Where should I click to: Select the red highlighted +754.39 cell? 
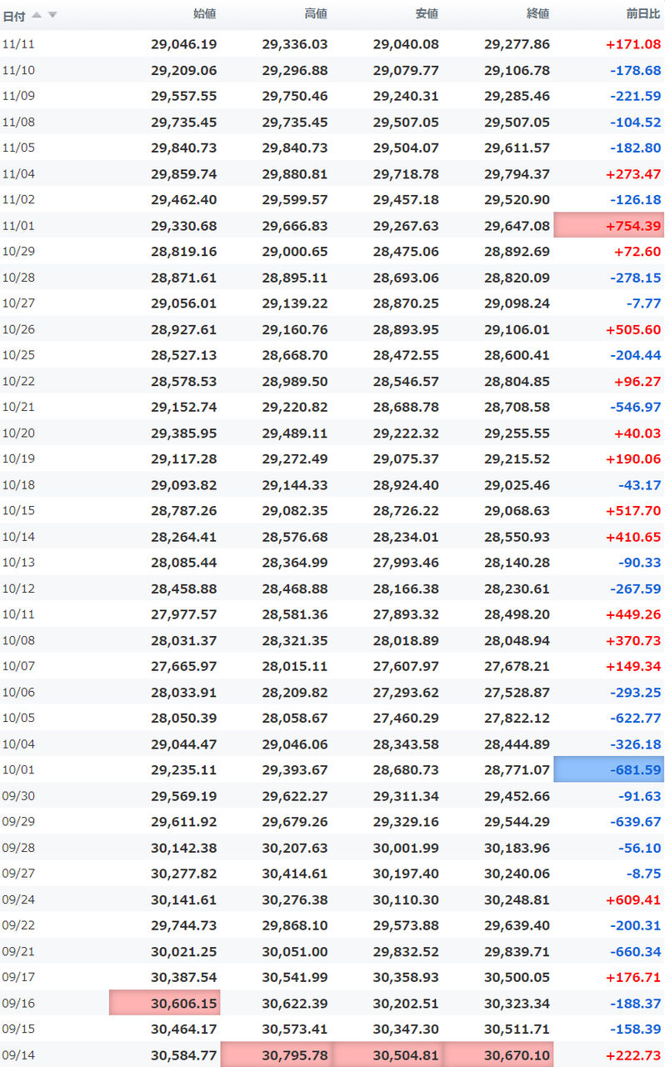[609, 226]
